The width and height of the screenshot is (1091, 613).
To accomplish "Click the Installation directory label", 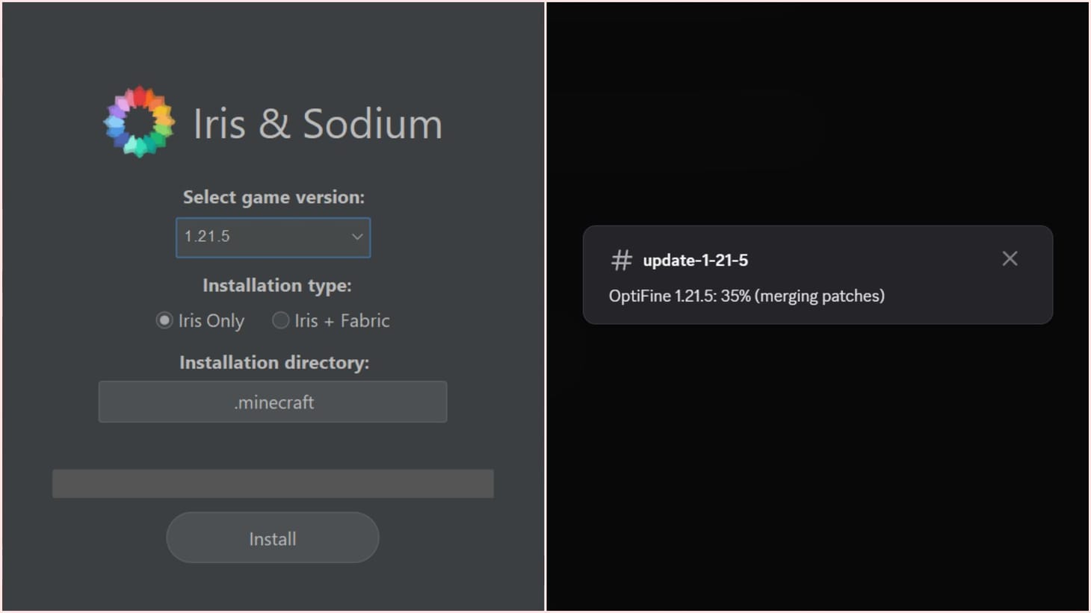I will pos(273,362).
